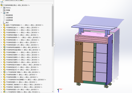Open the filter dropdown arrow beside funnel
This screenshot has width=132, height=93.
pos(3,3)
